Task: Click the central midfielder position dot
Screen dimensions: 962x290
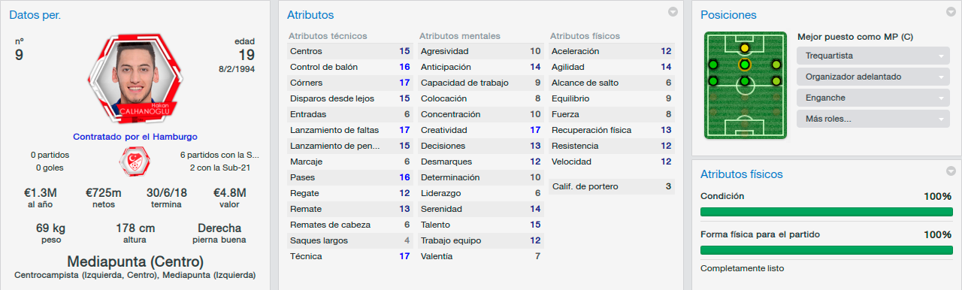Action: pos(745,81)
